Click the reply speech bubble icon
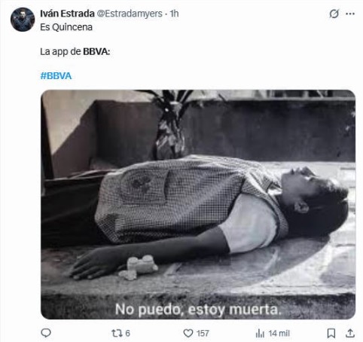The height and width of the screenshot is (342, 363). [46, 333]
